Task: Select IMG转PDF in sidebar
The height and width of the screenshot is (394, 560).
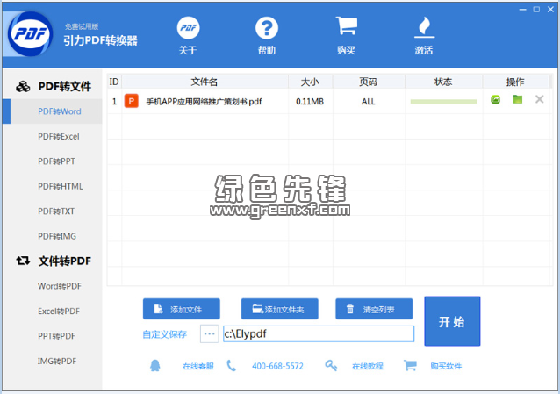Action: tap(57, 362)
